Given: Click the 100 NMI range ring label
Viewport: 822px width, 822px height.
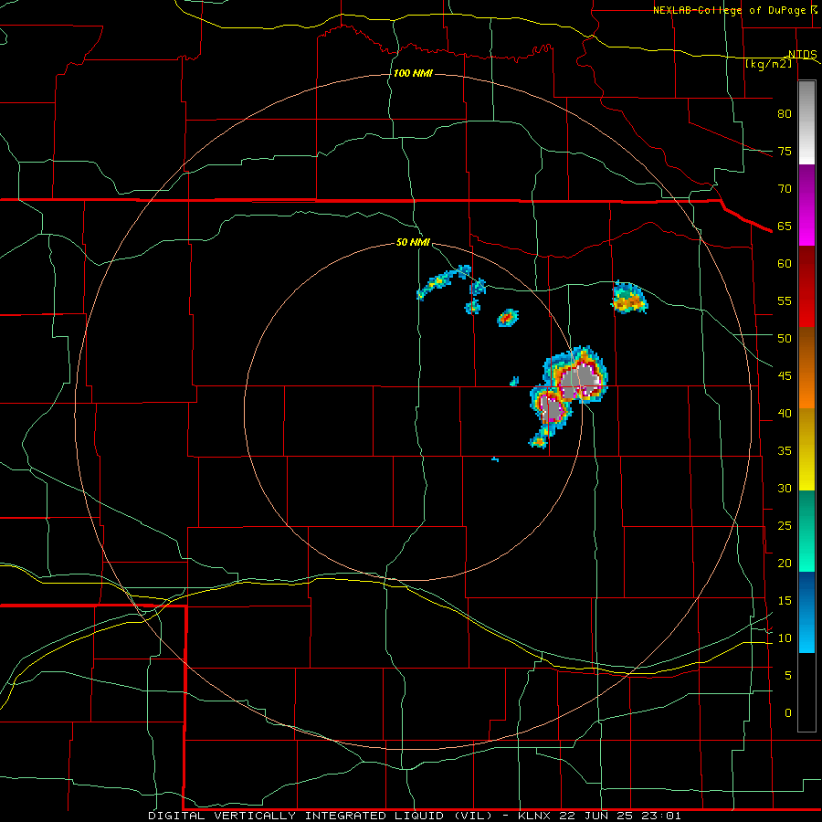Looking at the screenshot, I should [x=413, y=73].
